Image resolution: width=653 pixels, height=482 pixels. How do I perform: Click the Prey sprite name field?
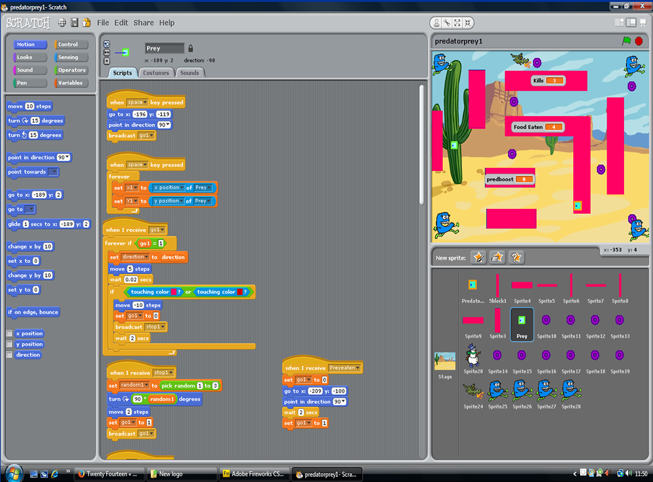(x=164, y=48)
